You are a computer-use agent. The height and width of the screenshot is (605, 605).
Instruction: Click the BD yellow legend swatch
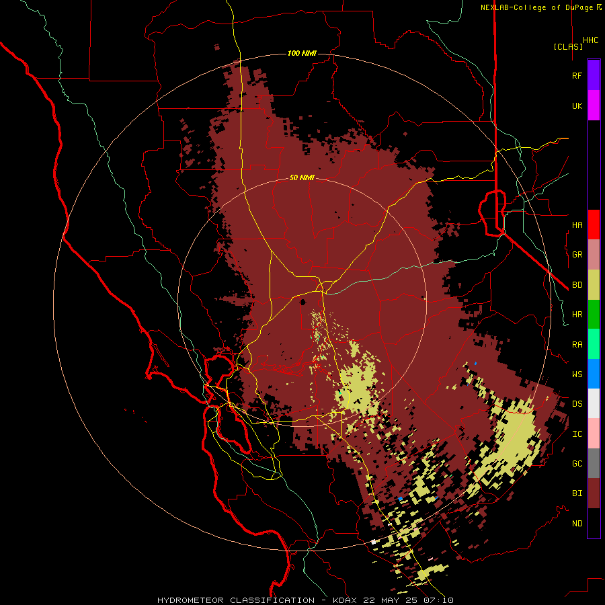[594, 285]
